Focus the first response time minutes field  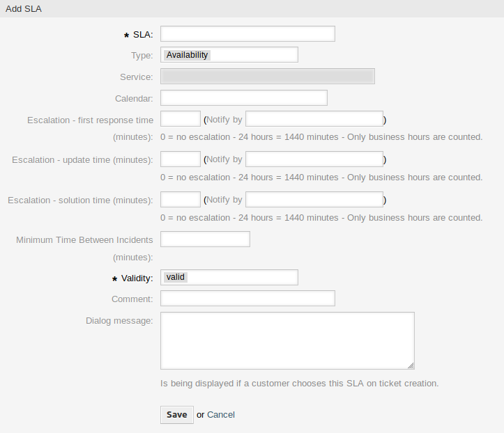click(181, 119)
